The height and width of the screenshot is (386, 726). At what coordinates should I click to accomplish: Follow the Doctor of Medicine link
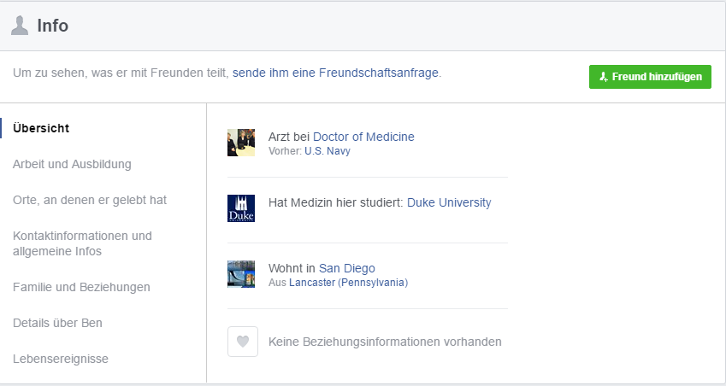(363, 137)
